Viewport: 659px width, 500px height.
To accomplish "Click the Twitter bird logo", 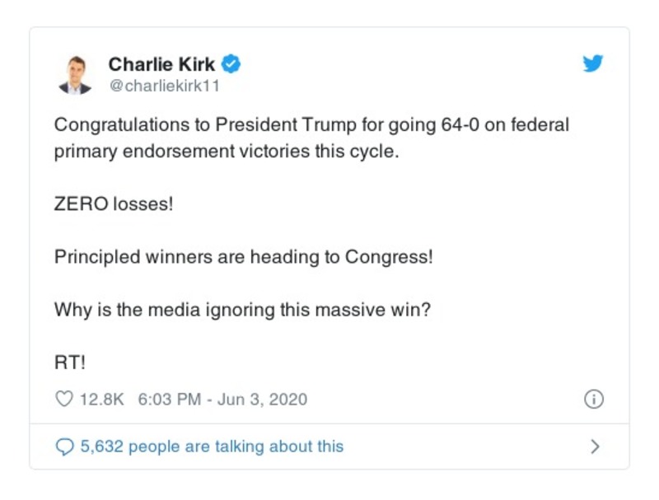I will click(592, 62).
